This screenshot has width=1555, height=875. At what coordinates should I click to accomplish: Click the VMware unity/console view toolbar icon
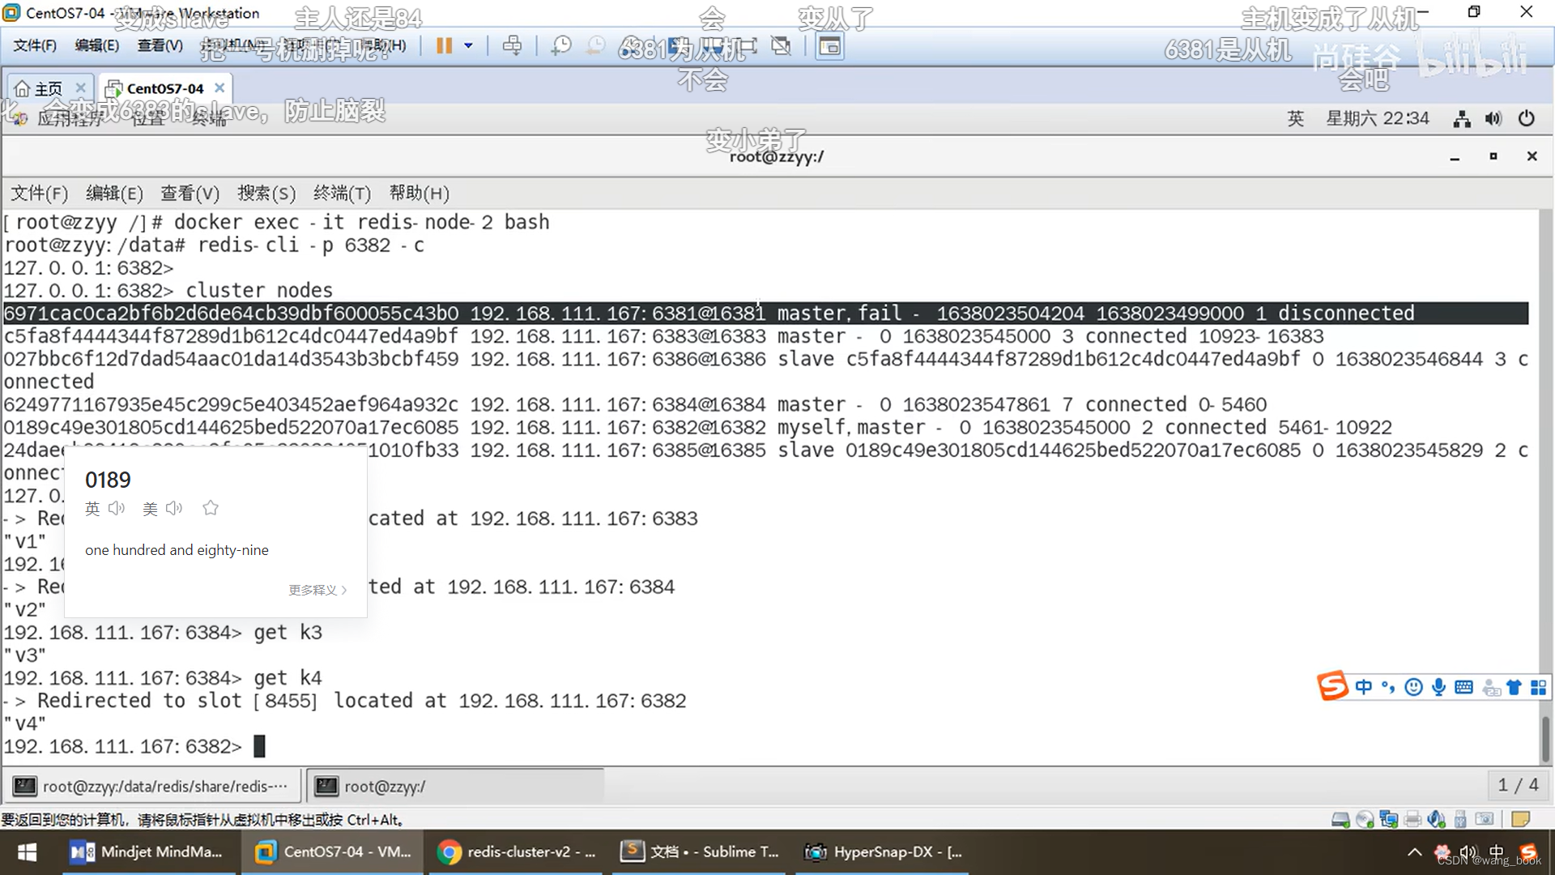click(x=829, y=46)
